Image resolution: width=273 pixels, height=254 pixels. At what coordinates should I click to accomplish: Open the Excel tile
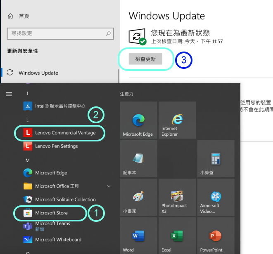(177, 236)
